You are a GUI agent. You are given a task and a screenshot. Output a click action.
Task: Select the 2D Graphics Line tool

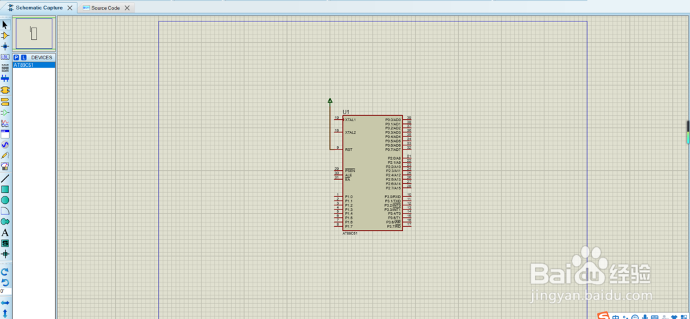[6, 178]
